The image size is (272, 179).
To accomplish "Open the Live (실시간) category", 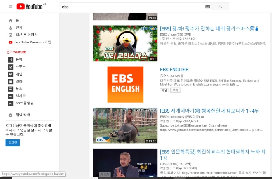I will click(x=20, y=96).
